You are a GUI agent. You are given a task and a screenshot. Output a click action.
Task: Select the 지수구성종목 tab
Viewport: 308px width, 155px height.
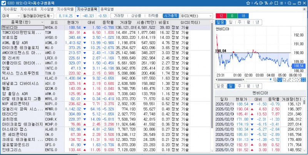coord(87,9)
